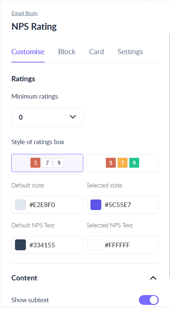
Task: Open the Default state colour swatch
Action: point(20,205)
